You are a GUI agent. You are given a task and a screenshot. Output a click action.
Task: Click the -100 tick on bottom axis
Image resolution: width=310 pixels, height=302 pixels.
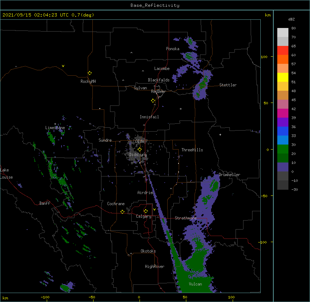tap(45, 297)
